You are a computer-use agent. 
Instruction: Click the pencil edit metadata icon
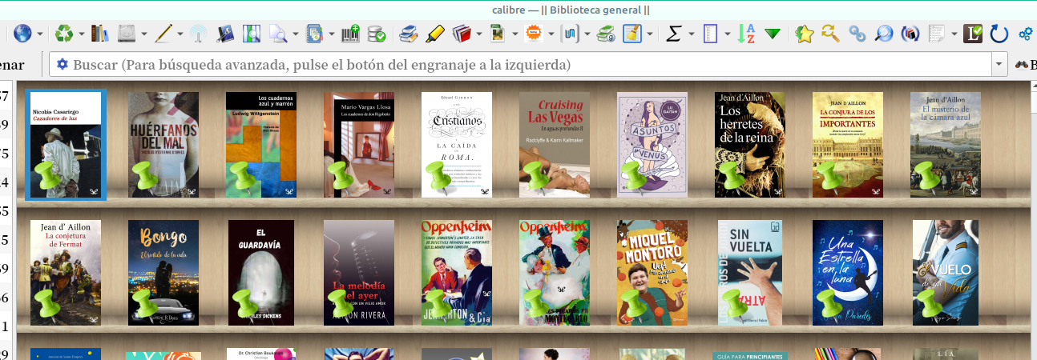pos(163,34)
